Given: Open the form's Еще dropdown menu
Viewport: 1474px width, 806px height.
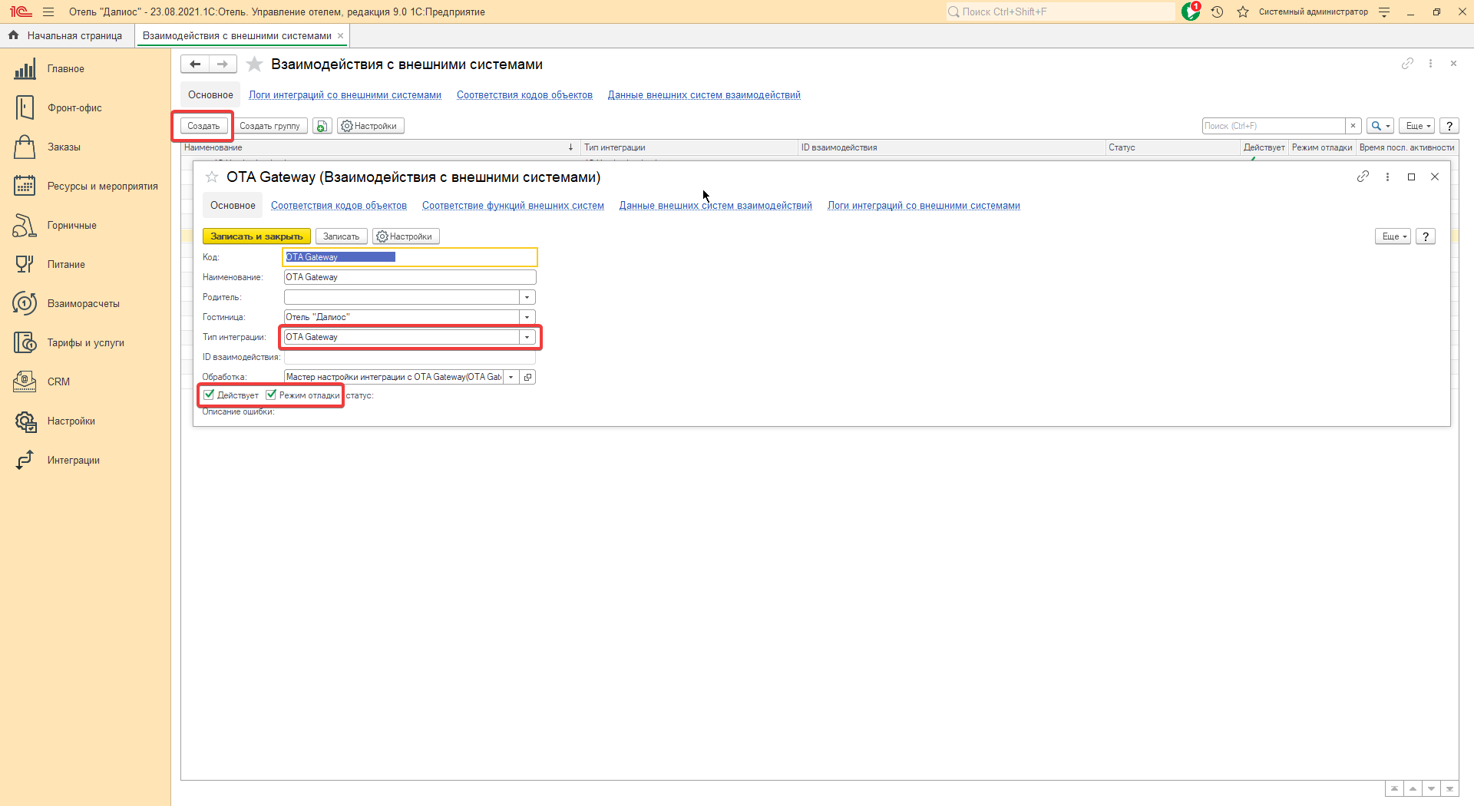Looking at the screenshot, I should point(1393,236).
